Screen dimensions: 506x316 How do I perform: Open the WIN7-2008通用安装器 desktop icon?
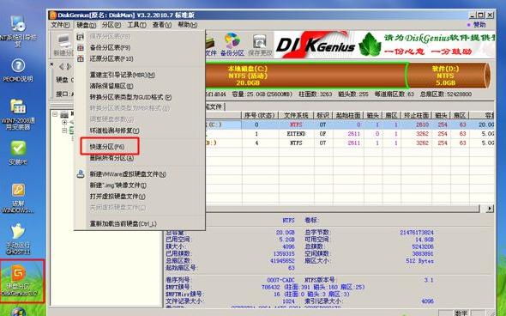(18, 114)
